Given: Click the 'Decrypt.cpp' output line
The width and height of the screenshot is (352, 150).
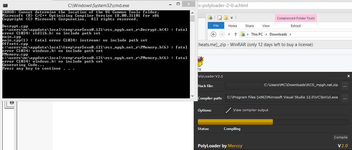Looking at the screenshot, I should (x=15, y=26).
